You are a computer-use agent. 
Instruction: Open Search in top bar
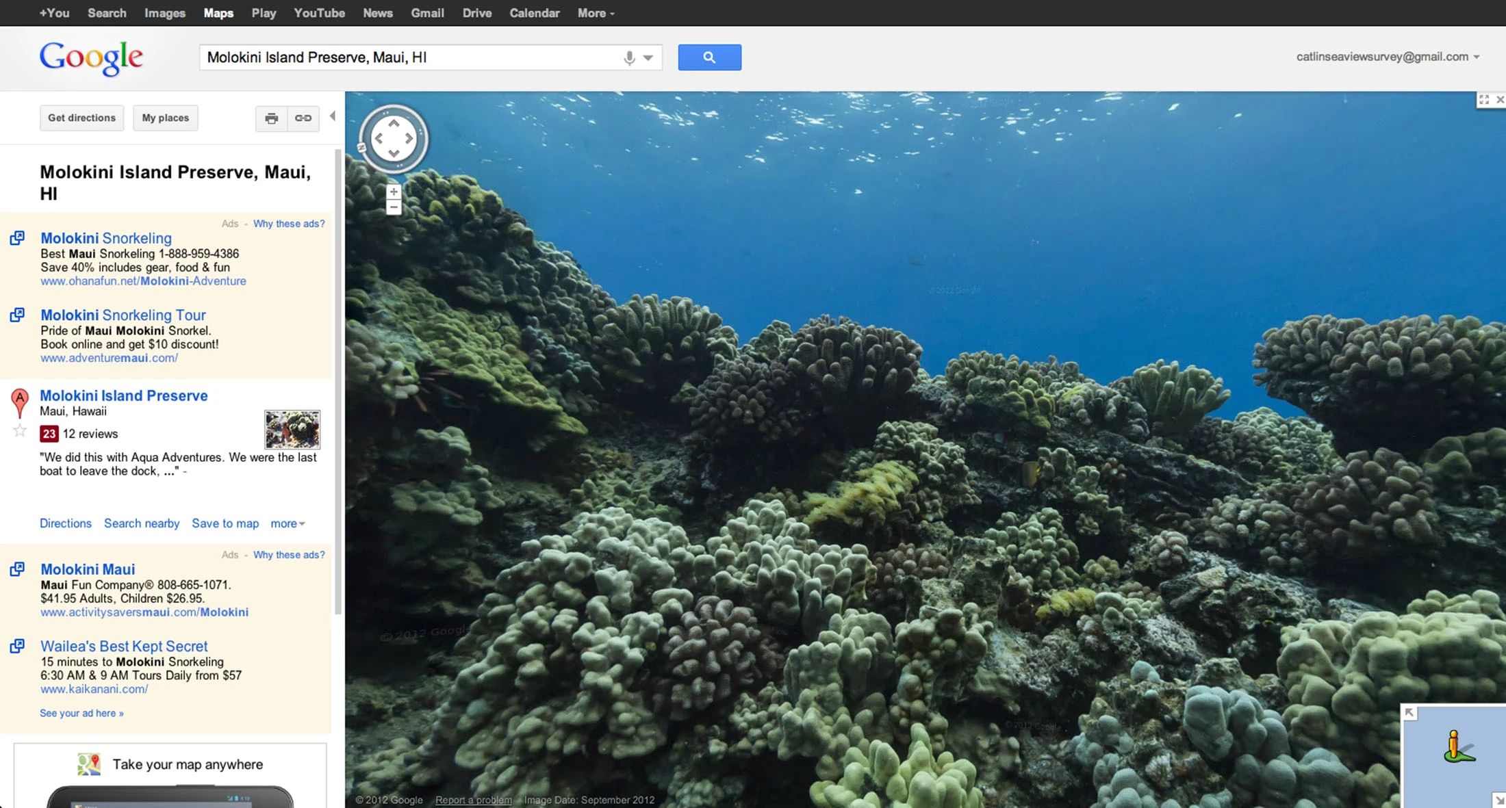pyautogui.click(x=107, y=13)
